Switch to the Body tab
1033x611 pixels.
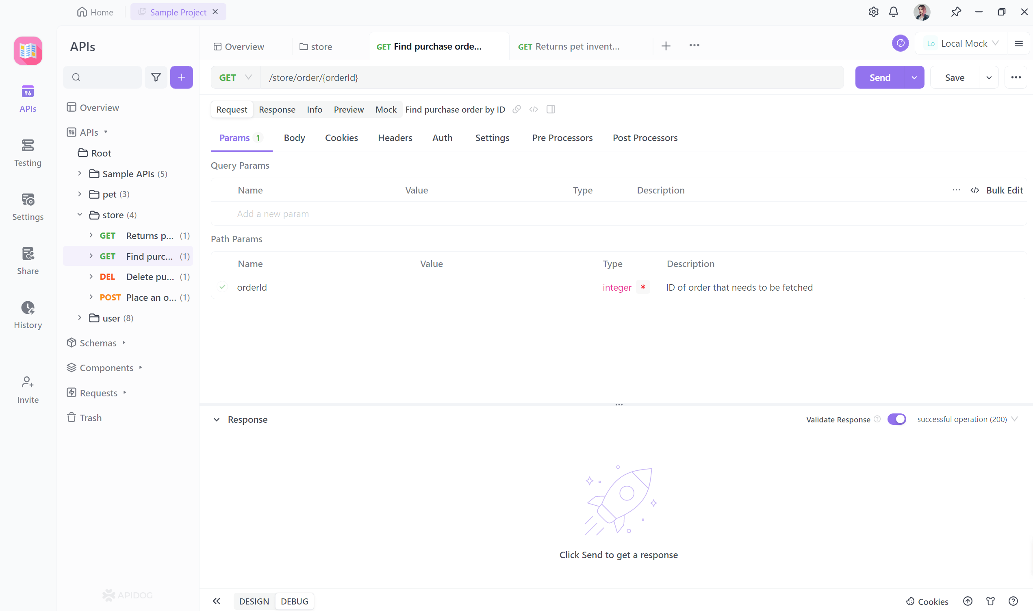[294, 137]
